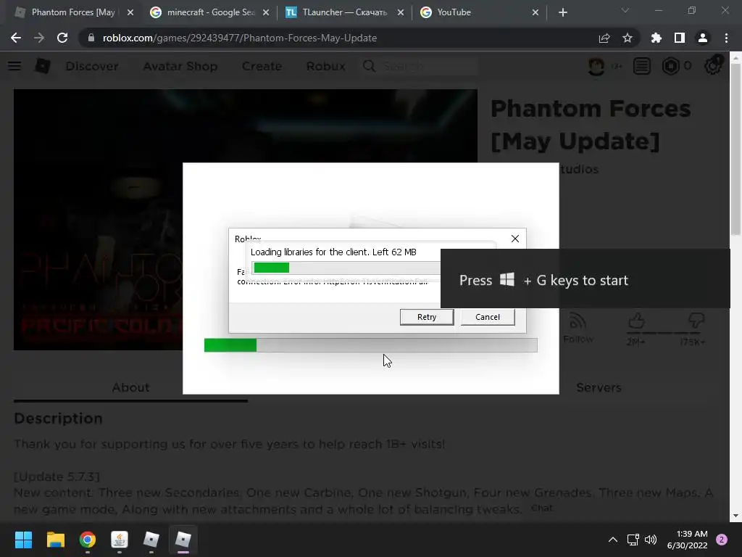The width and height of the screenshot is (742, 557).
Task: Click the scrollbar down arrow
Action: point(735,516)
